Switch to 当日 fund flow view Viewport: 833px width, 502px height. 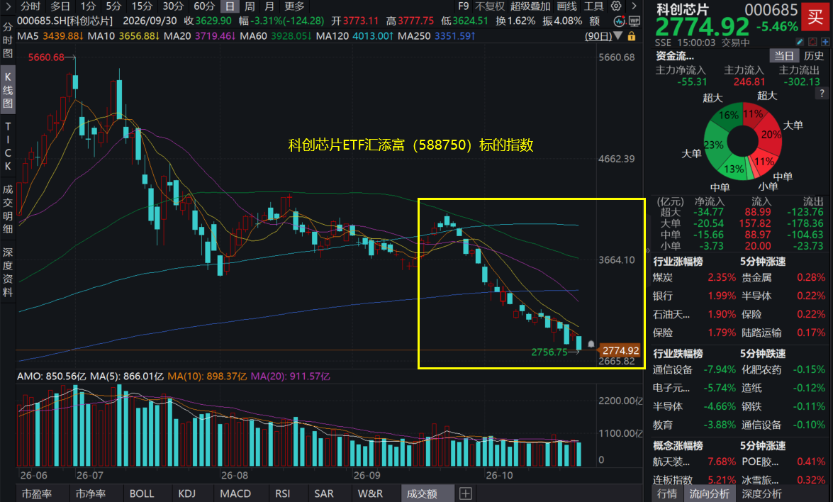[783, 56]
